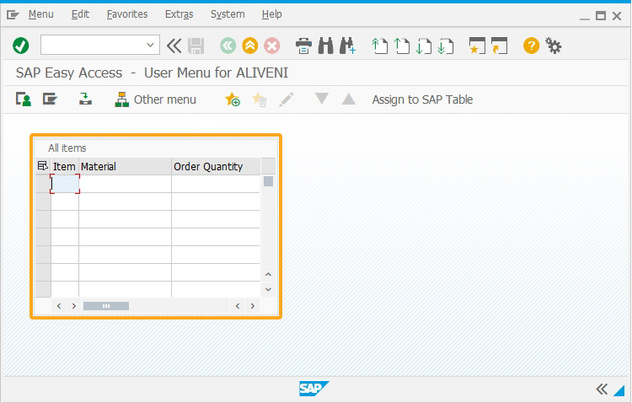632x403 pixels.
Task: Click the Item column header
Action: 65,166
